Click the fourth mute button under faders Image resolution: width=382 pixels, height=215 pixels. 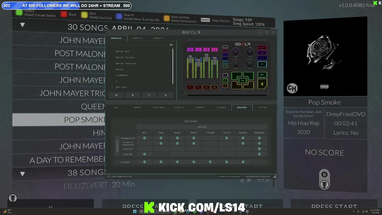click(215, 87)
